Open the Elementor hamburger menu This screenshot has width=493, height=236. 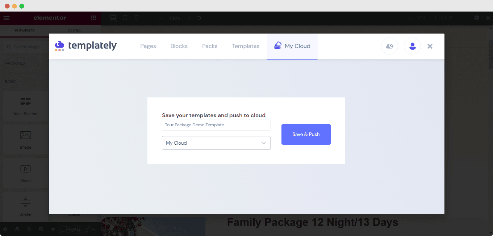coord(7,18)
